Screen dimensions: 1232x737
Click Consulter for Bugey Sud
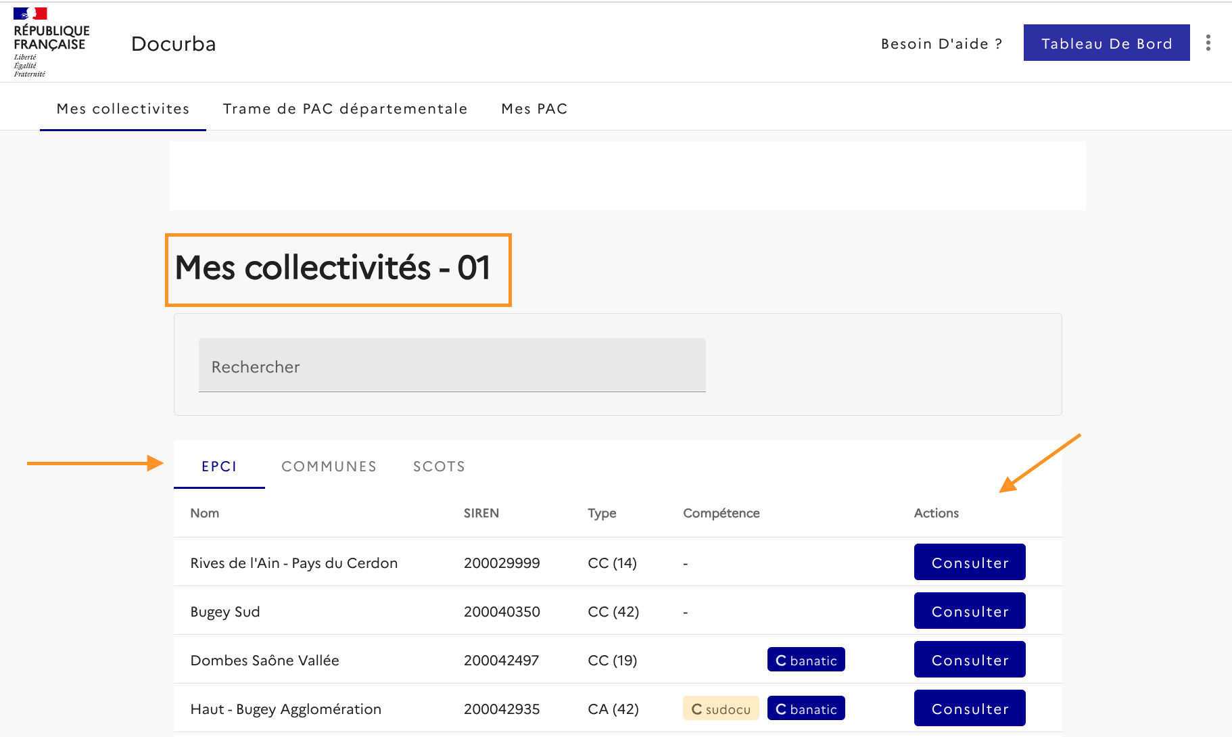[x=969, y=611]
